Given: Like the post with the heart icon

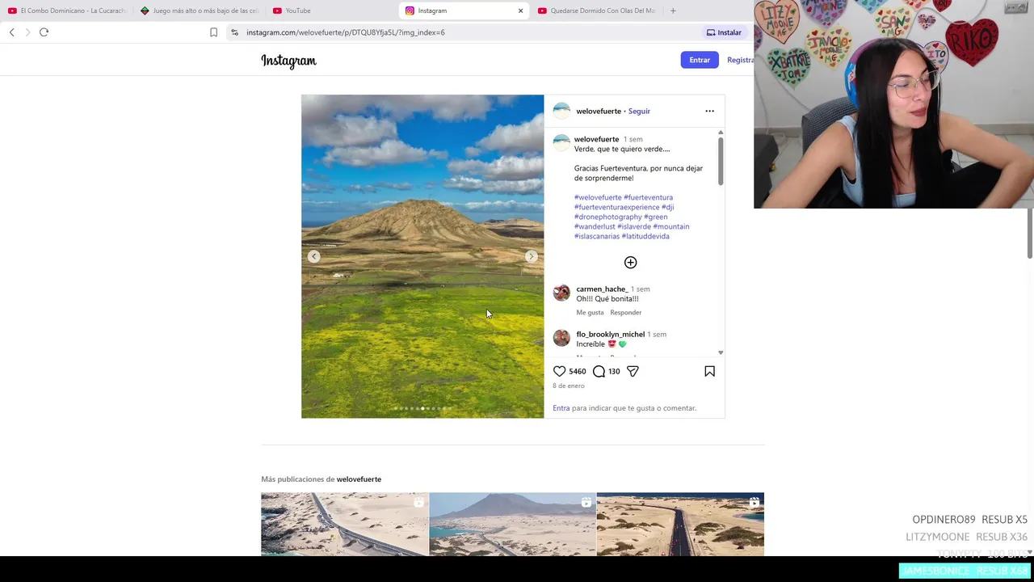Looking at the screenshot, I should click(559, 371).
